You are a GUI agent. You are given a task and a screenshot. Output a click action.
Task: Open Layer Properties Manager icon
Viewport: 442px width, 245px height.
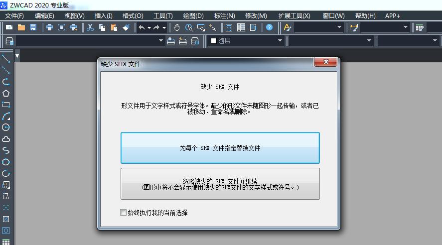(x=9, y=41)
